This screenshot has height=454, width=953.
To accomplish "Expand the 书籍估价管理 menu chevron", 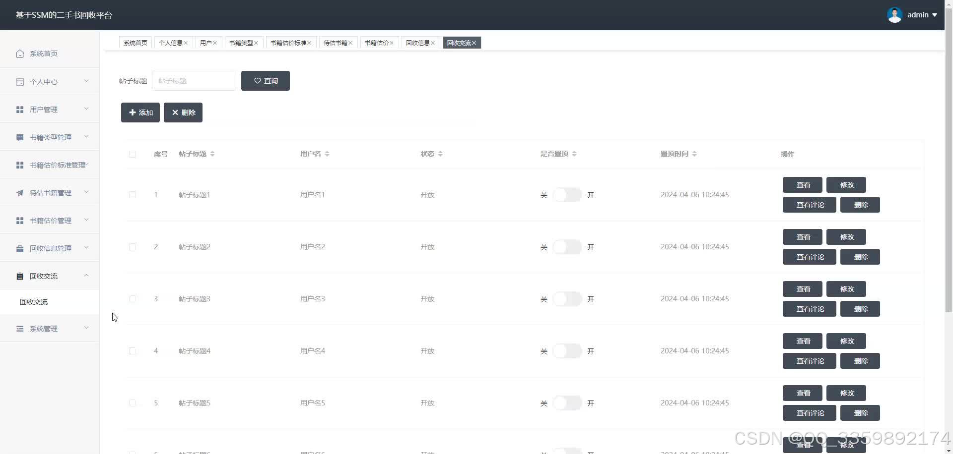I will coord(86,220).
